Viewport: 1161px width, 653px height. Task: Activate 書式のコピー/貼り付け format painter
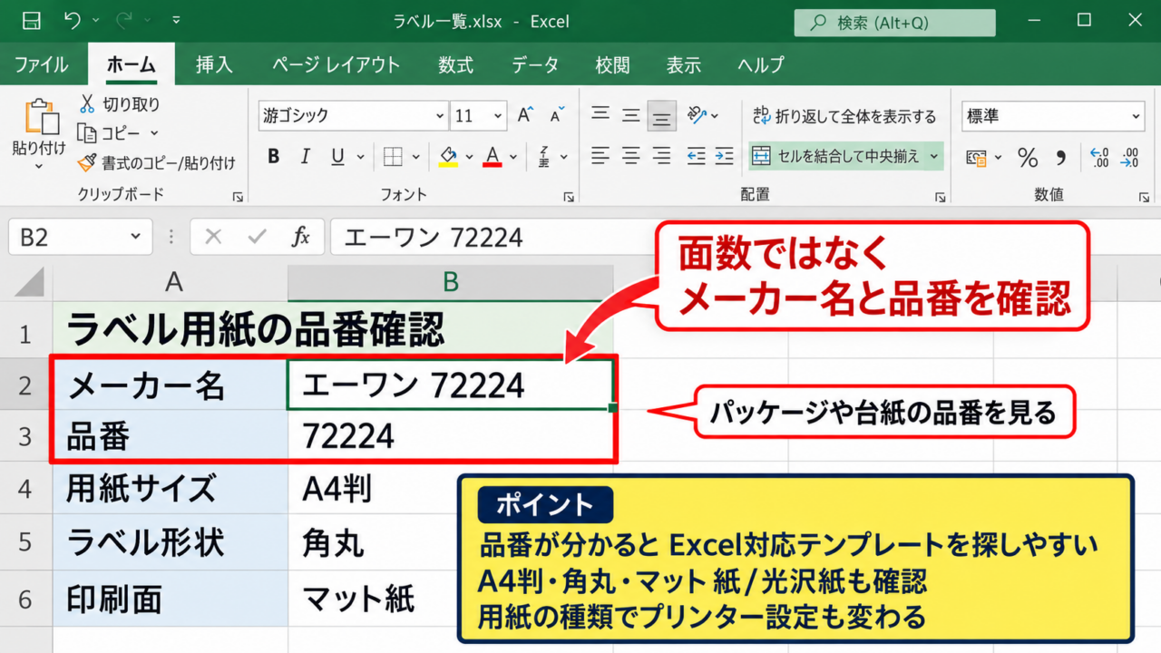(x=156, y=163)
